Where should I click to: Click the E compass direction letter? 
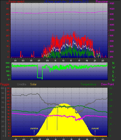113,76
